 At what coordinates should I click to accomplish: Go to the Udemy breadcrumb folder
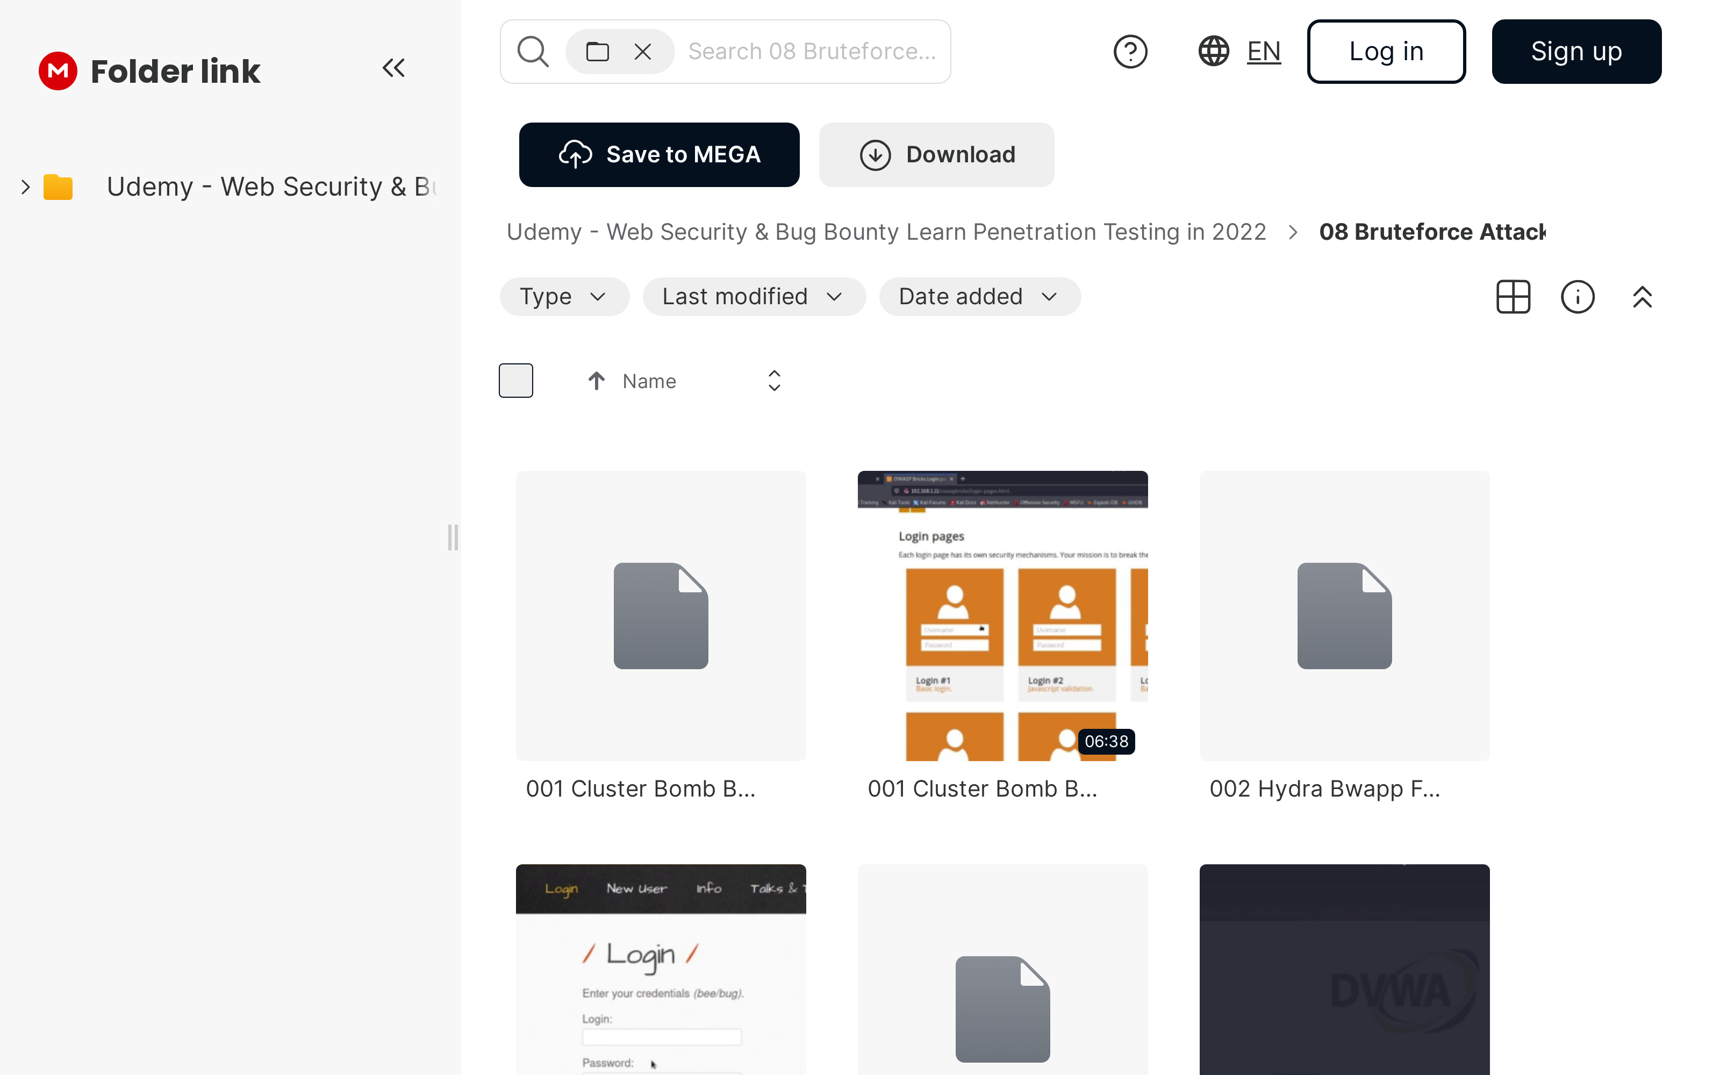pos(886,232)
